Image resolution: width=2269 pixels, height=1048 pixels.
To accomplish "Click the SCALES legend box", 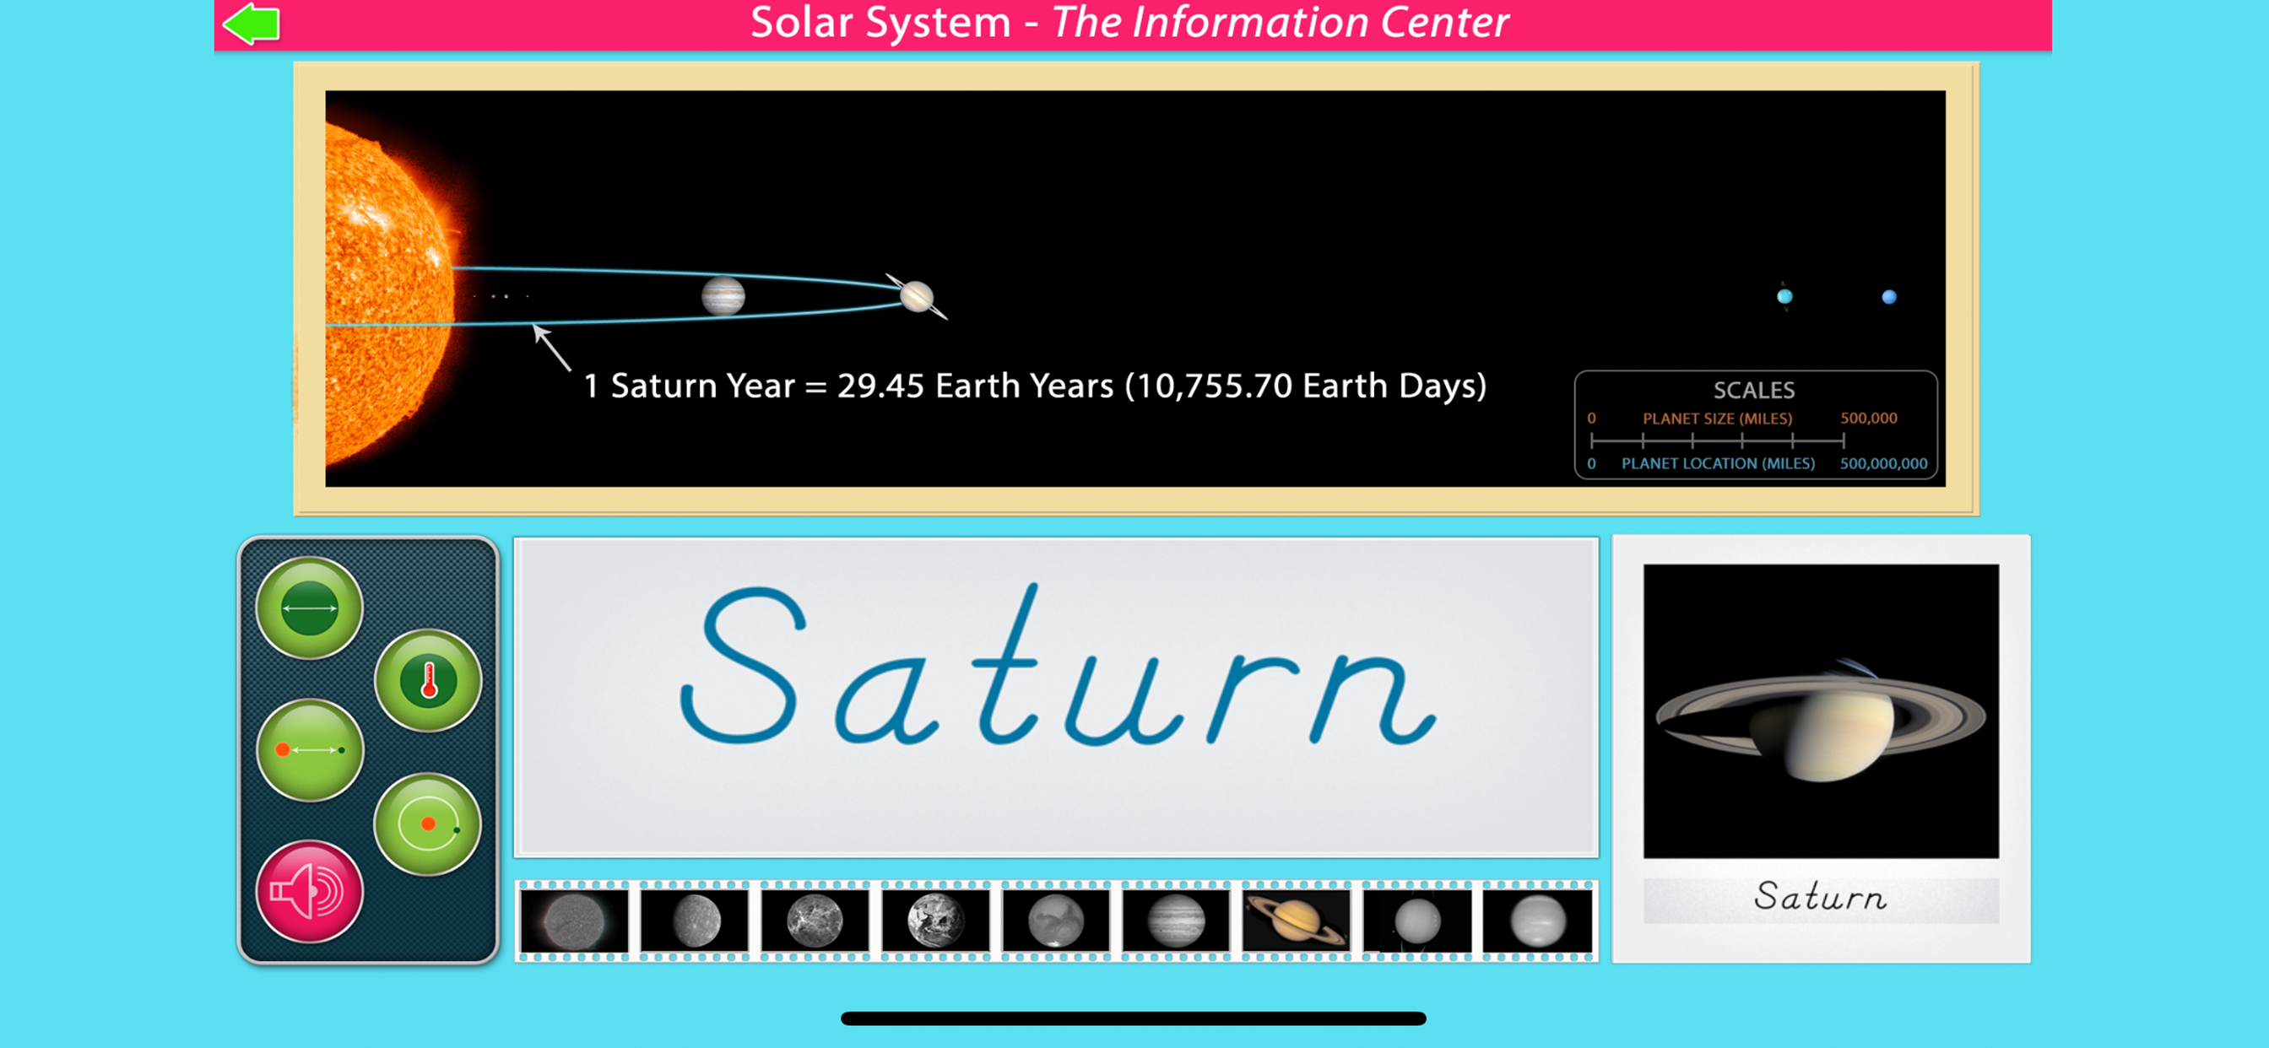I will (x=1755, y=425).
